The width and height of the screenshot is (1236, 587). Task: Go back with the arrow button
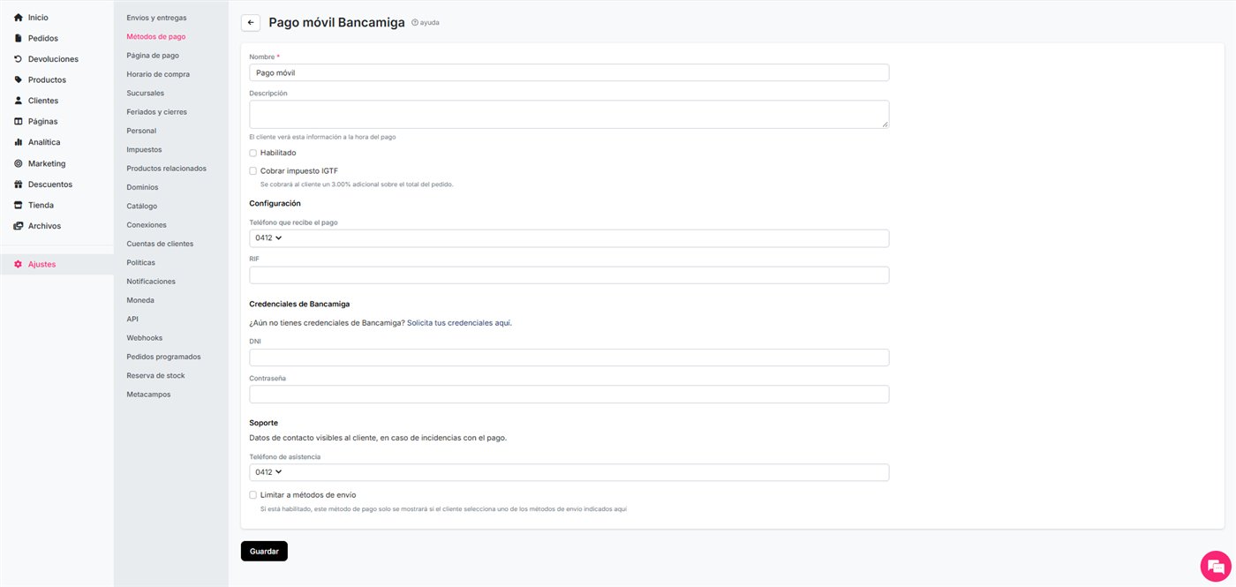[x=251, y=23]
